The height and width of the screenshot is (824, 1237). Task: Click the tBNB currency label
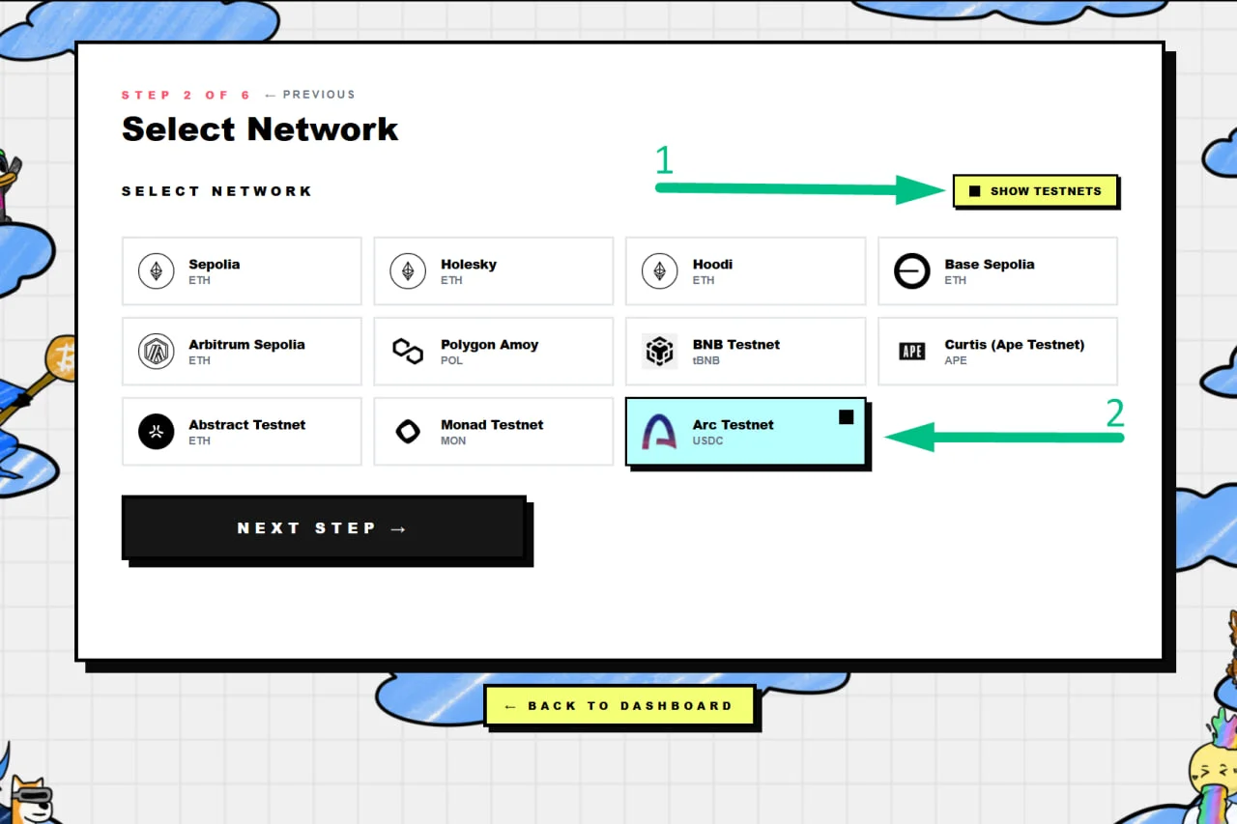[707, 360]
